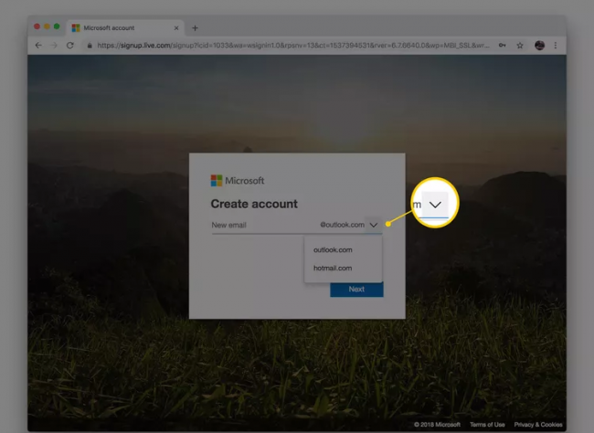Open the saved password key icon
The height and width of the screenshot is (433, 594).
point(502,46)
